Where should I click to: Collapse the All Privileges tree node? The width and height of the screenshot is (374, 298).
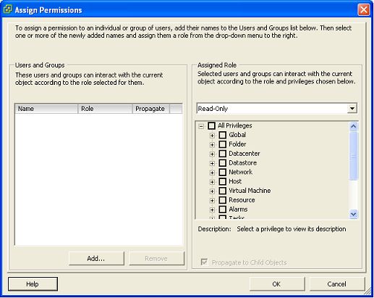[x=201, y=126]
